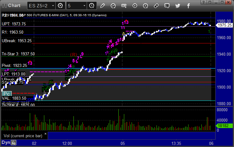Maximize the chart window
This screenshot has width=234, height=147.
point(222,2)
